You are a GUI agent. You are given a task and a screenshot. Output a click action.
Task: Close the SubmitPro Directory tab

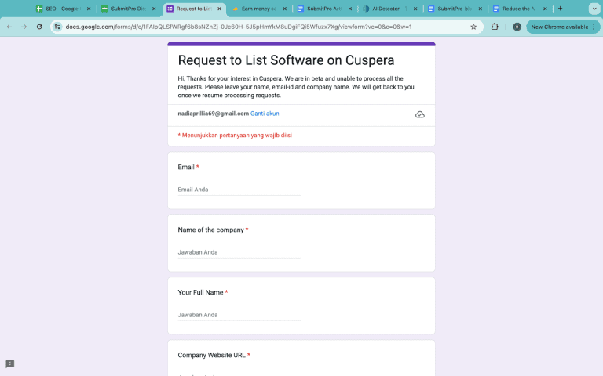pos(154,9)
